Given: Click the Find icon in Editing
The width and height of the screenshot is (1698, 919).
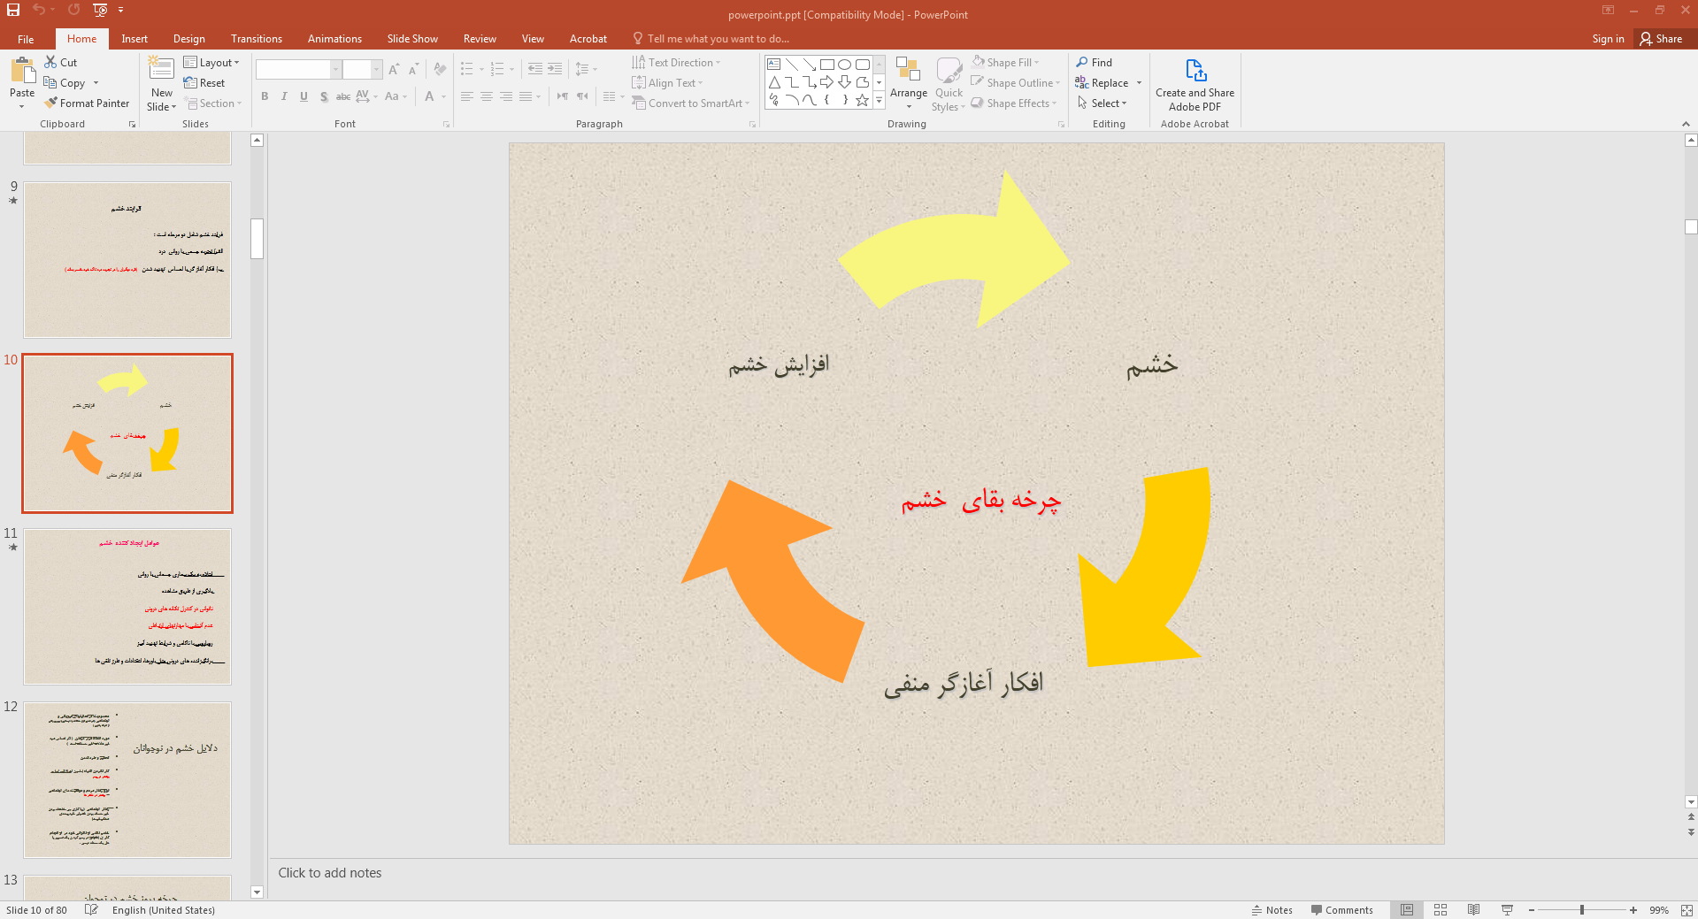Looking at the screenshot, I should click(1094, 63).
